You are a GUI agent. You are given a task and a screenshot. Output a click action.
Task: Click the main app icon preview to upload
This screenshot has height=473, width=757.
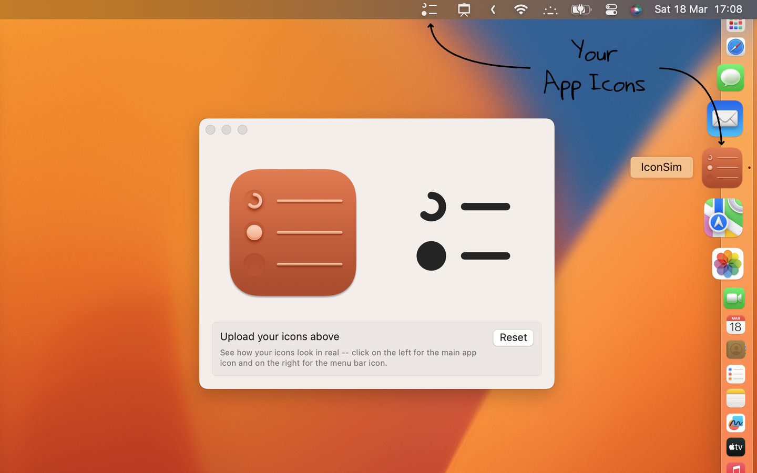(x=293, y=232)
